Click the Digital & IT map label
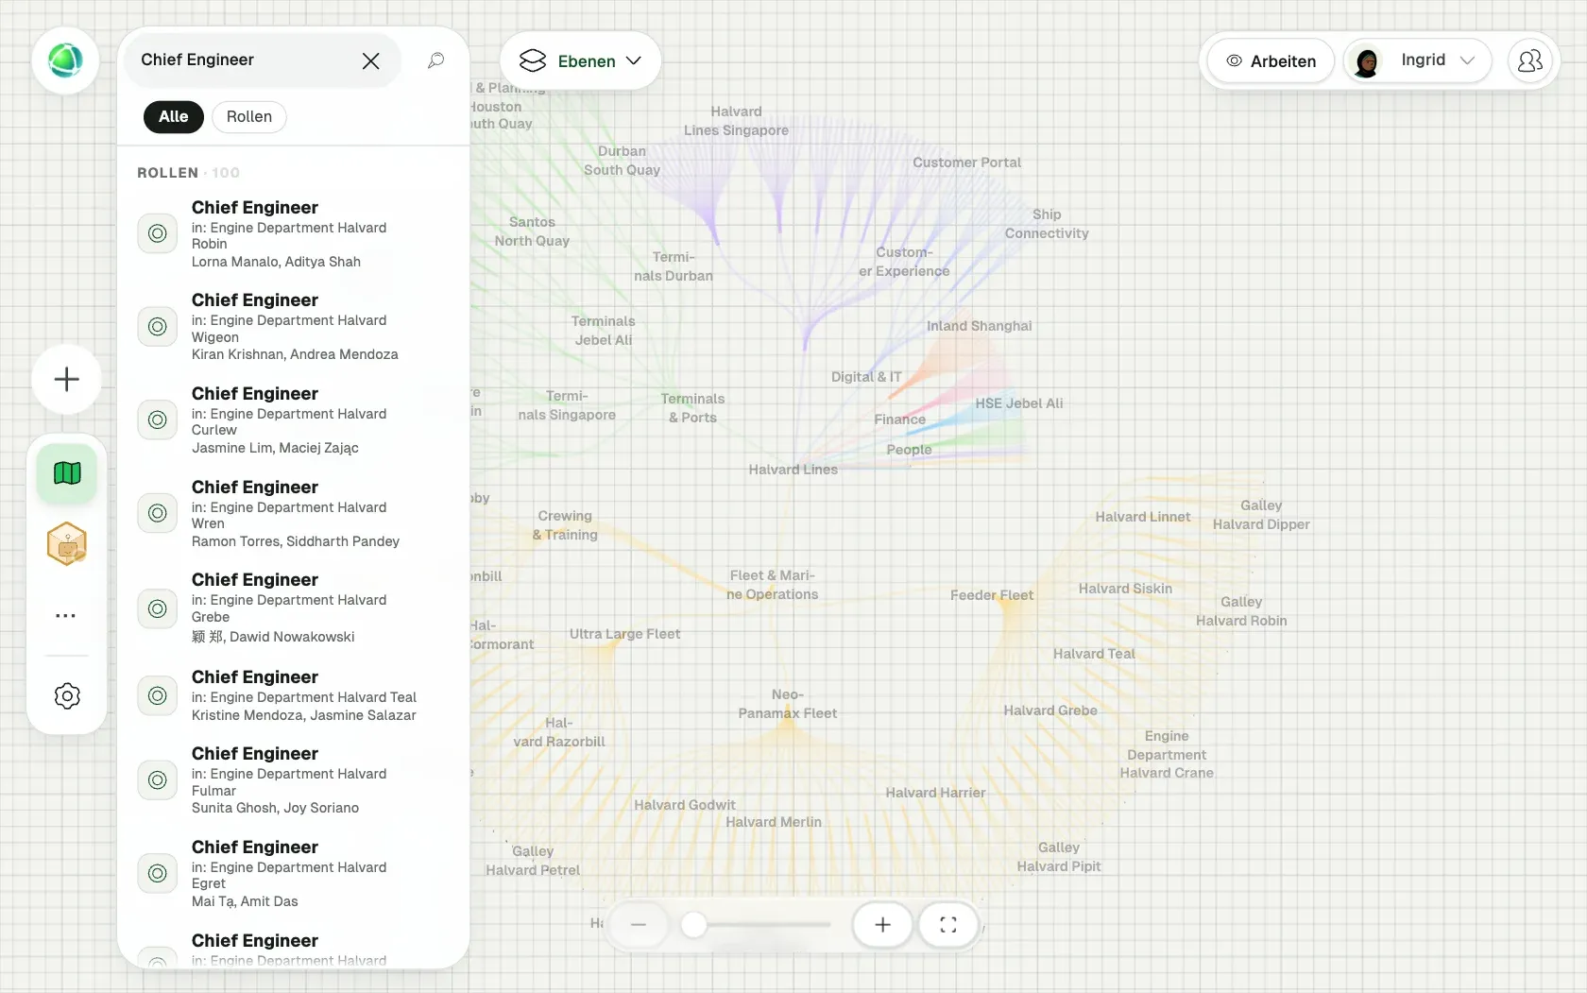 (866, 377)
